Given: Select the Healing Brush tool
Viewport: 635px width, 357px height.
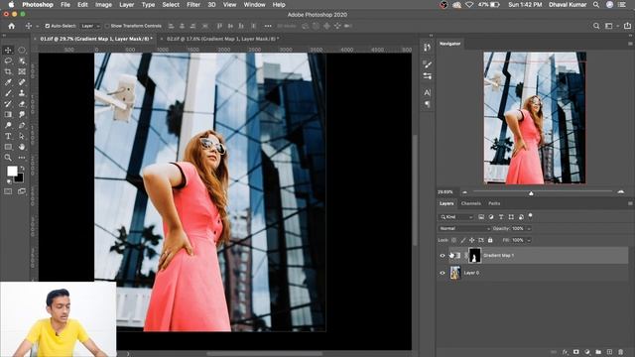Looking at the screenshot, I should (22, 82).
